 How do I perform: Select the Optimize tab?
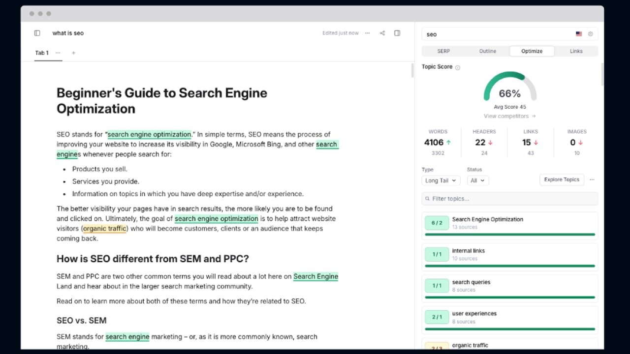[532, 51]
